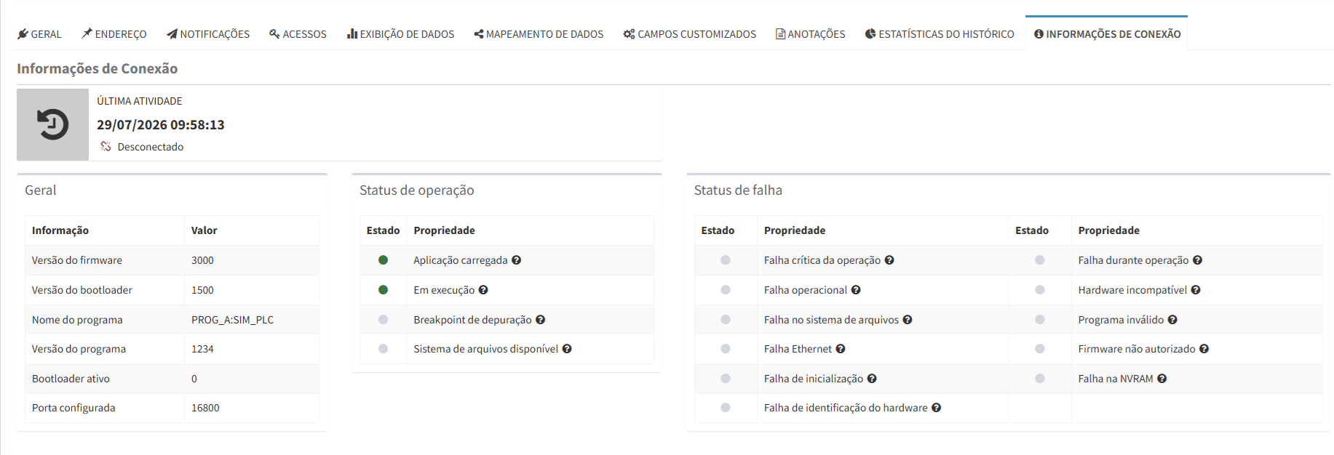Screen dimensions: 1334x455
Task: Click green status dot for Aplicação carregada
Action: (383, 260)
